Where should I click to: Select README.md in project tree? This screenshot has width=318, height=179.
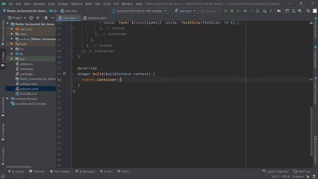pyautogui.click(x=28, y=94)
